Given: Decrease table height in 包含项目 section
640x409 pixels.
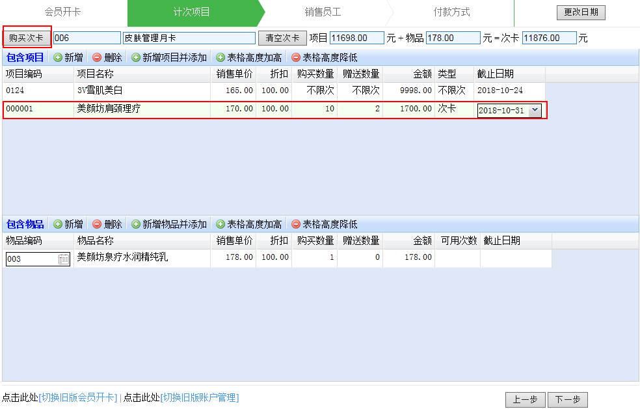Looking at the screenshot, I should tap(296, 58).
